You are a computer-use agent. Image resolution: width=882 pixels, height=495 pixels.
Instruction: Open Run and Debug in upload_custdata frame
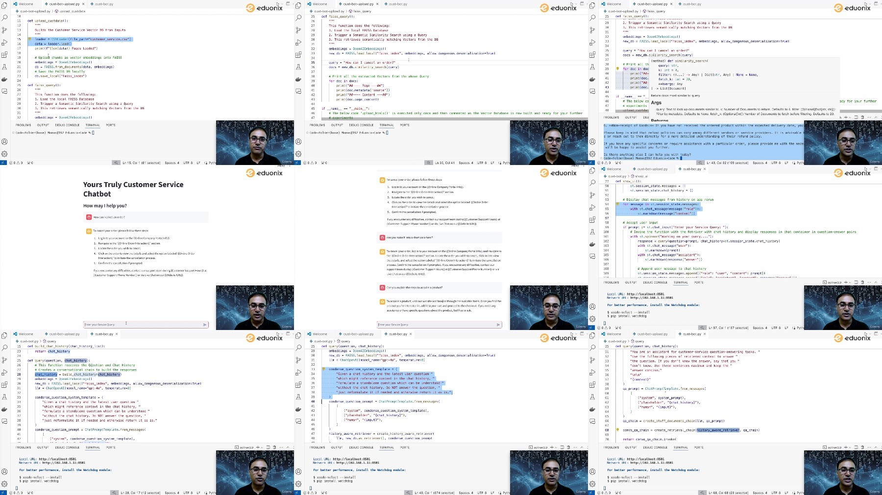pos(4,43)
